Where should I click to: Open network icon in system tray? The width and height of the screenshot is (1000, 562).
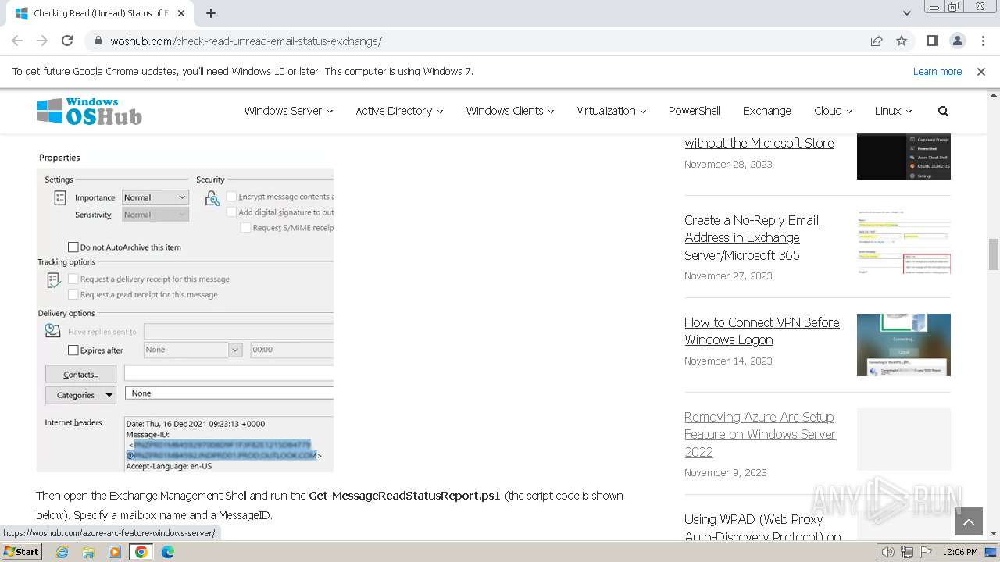[x=907, y=552]
